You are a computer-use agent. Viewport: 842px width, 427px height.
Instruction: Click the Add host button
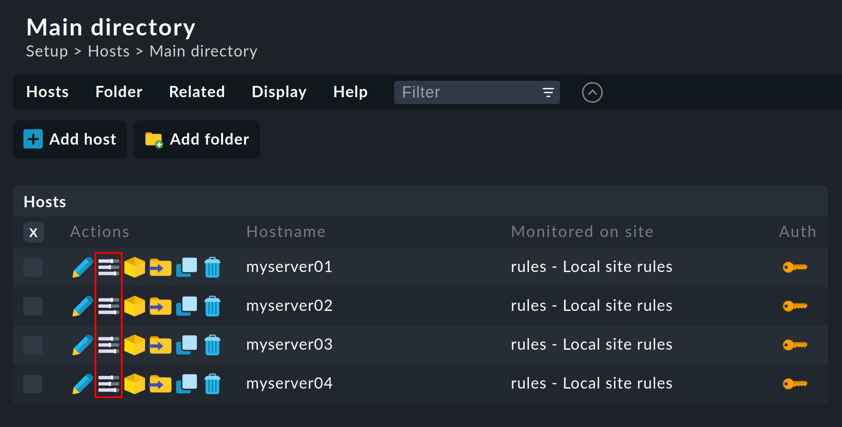point(70,139)
